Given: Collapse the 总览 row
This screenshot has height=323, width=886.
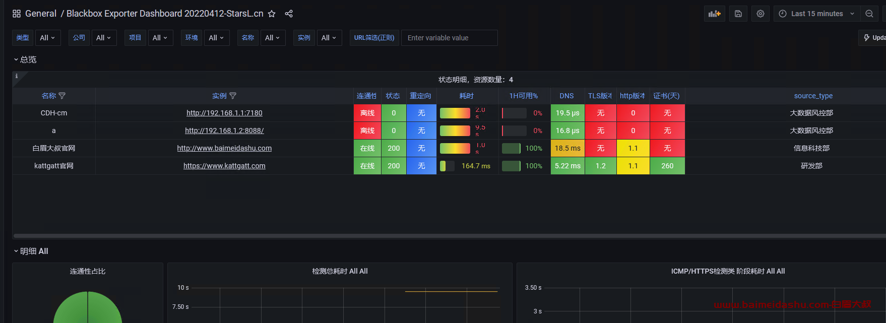Looking at the screenshot, I should pos(25,59).
